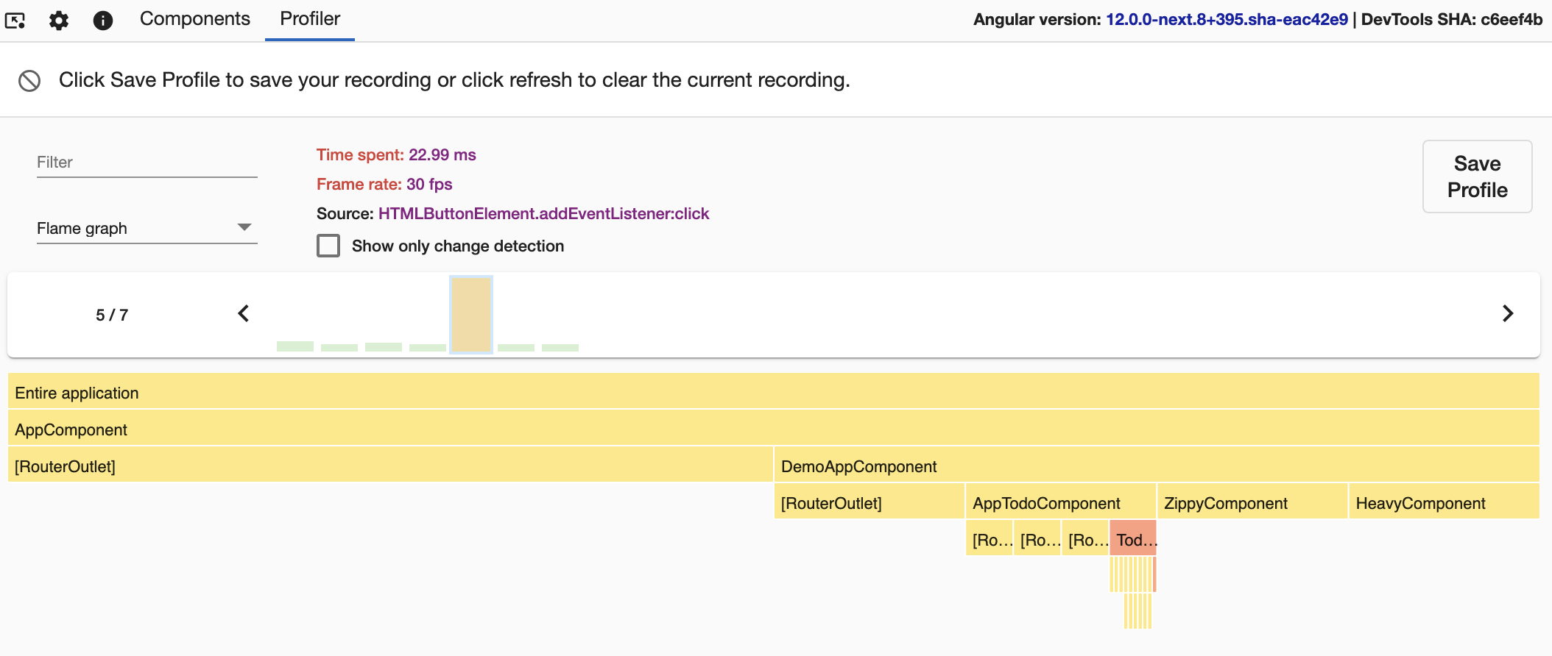
Task: Click the DemoAppComponent flame graph bar
Action: pos(1156,465)
